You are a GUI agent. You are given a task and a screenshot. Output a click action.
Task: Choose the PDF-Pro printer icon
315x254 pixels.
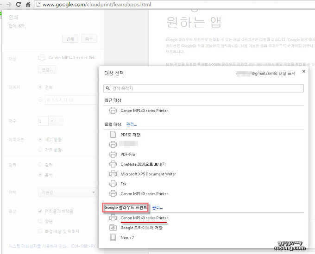[113, 154]
